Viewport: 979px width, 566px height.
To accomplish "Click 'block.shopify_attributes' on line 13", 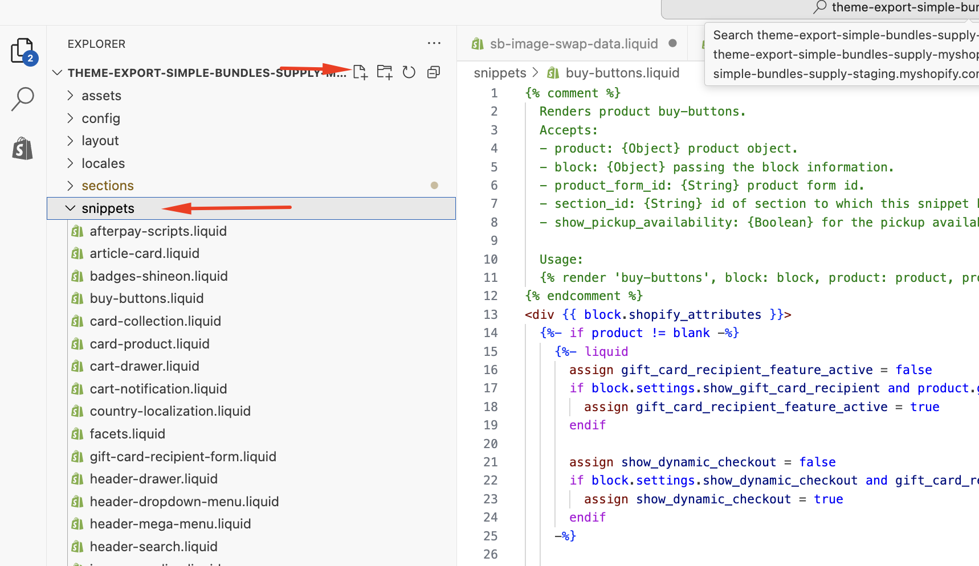I will coord(672,315).
